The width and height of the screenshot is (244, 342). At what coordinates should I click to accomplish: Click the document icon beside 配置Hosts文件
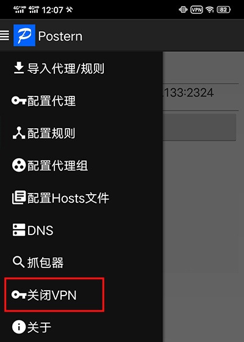pyautogui.click(x=19, y=198)
